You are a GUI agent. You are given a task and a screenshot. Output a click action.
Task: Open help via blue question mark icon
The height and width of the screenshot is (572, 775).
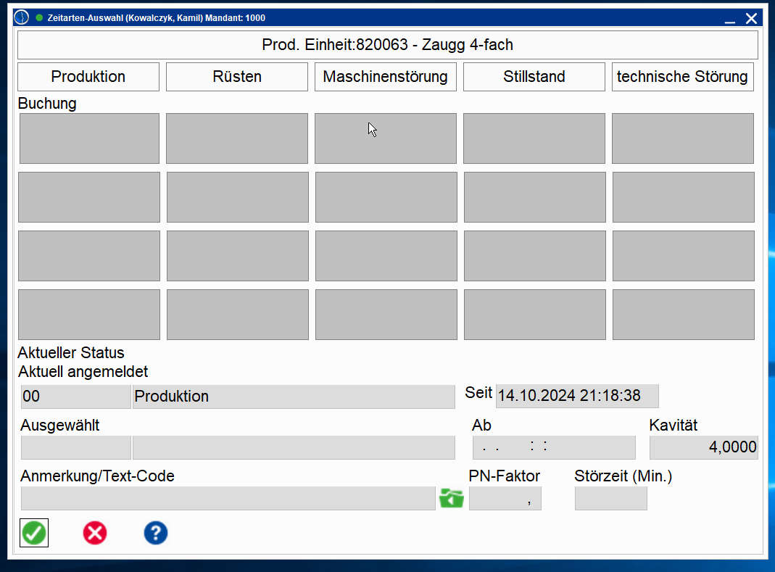pyautogui.click(x=156, y=534)
